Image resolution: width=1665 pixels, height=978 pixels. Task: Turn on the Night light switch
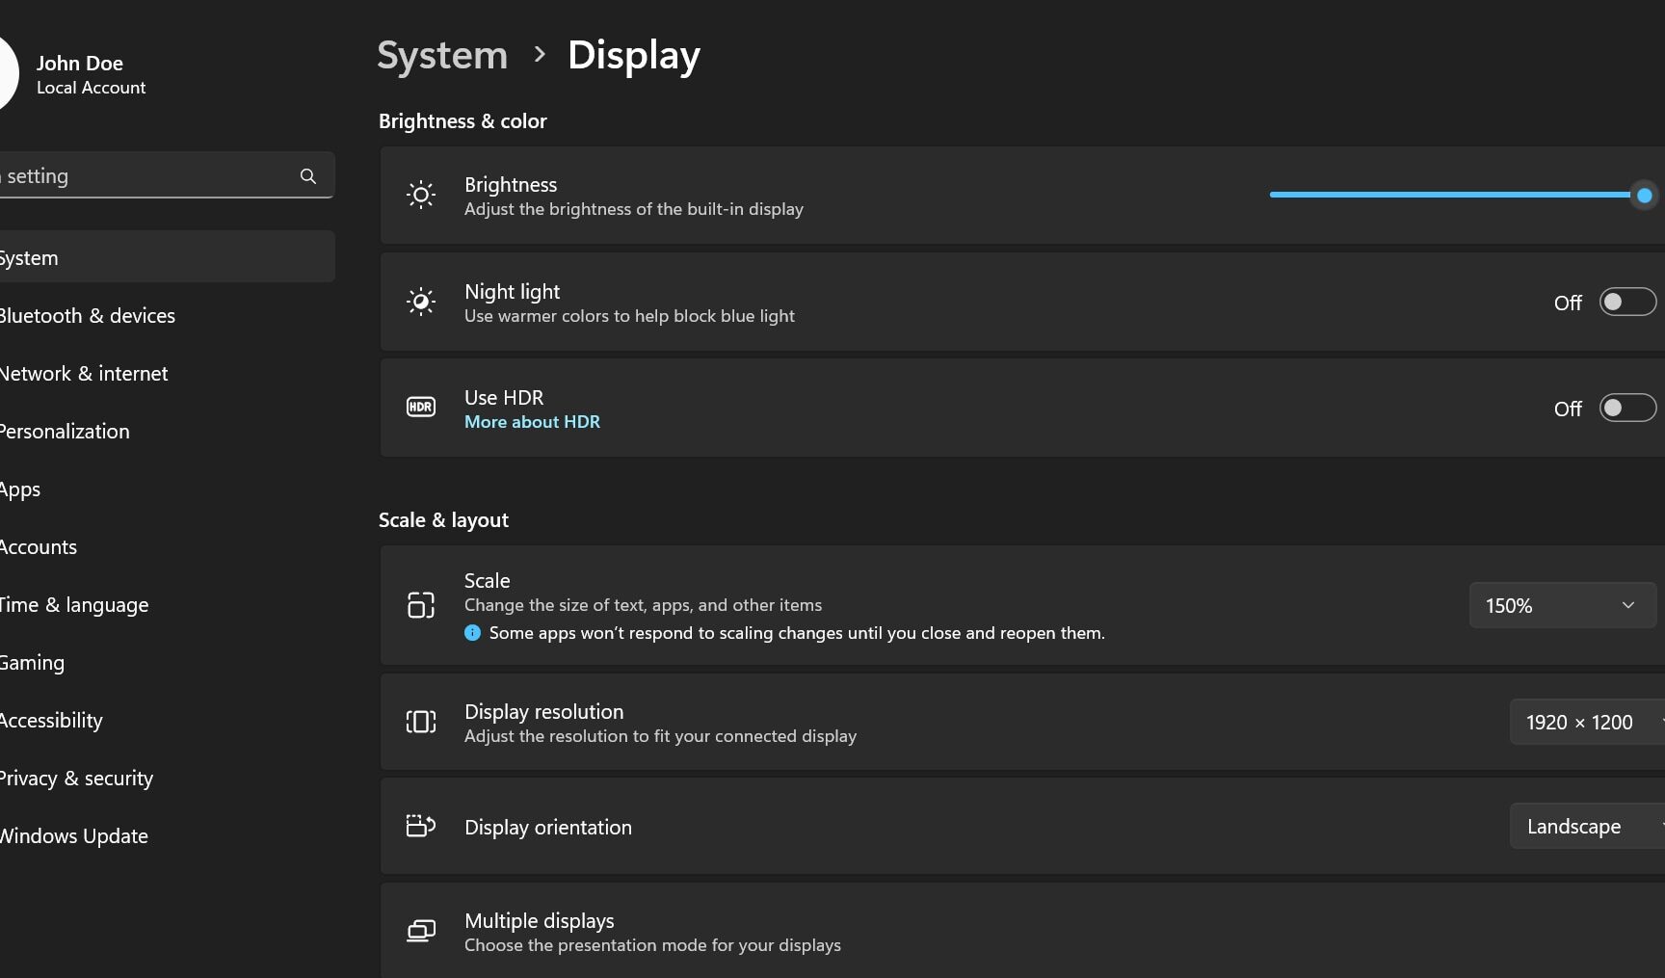[x=1627, y=302]
